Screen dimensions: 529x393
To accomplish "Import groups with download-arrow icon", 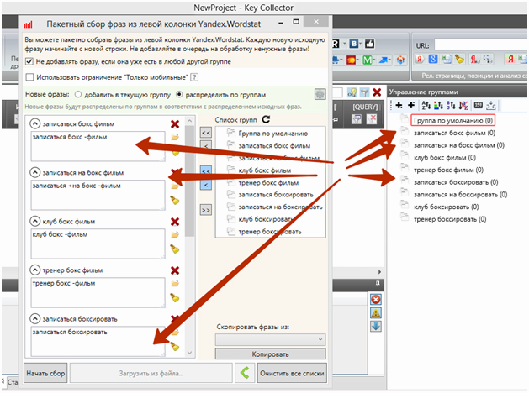I will [491, 106].
